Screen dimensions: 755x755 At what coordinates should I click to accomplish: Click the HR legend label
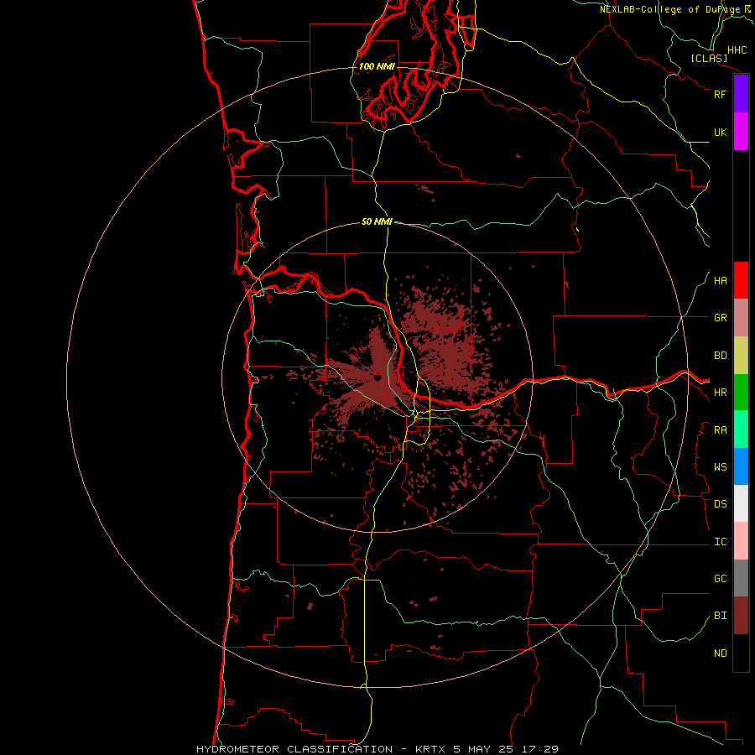(720, 393)
